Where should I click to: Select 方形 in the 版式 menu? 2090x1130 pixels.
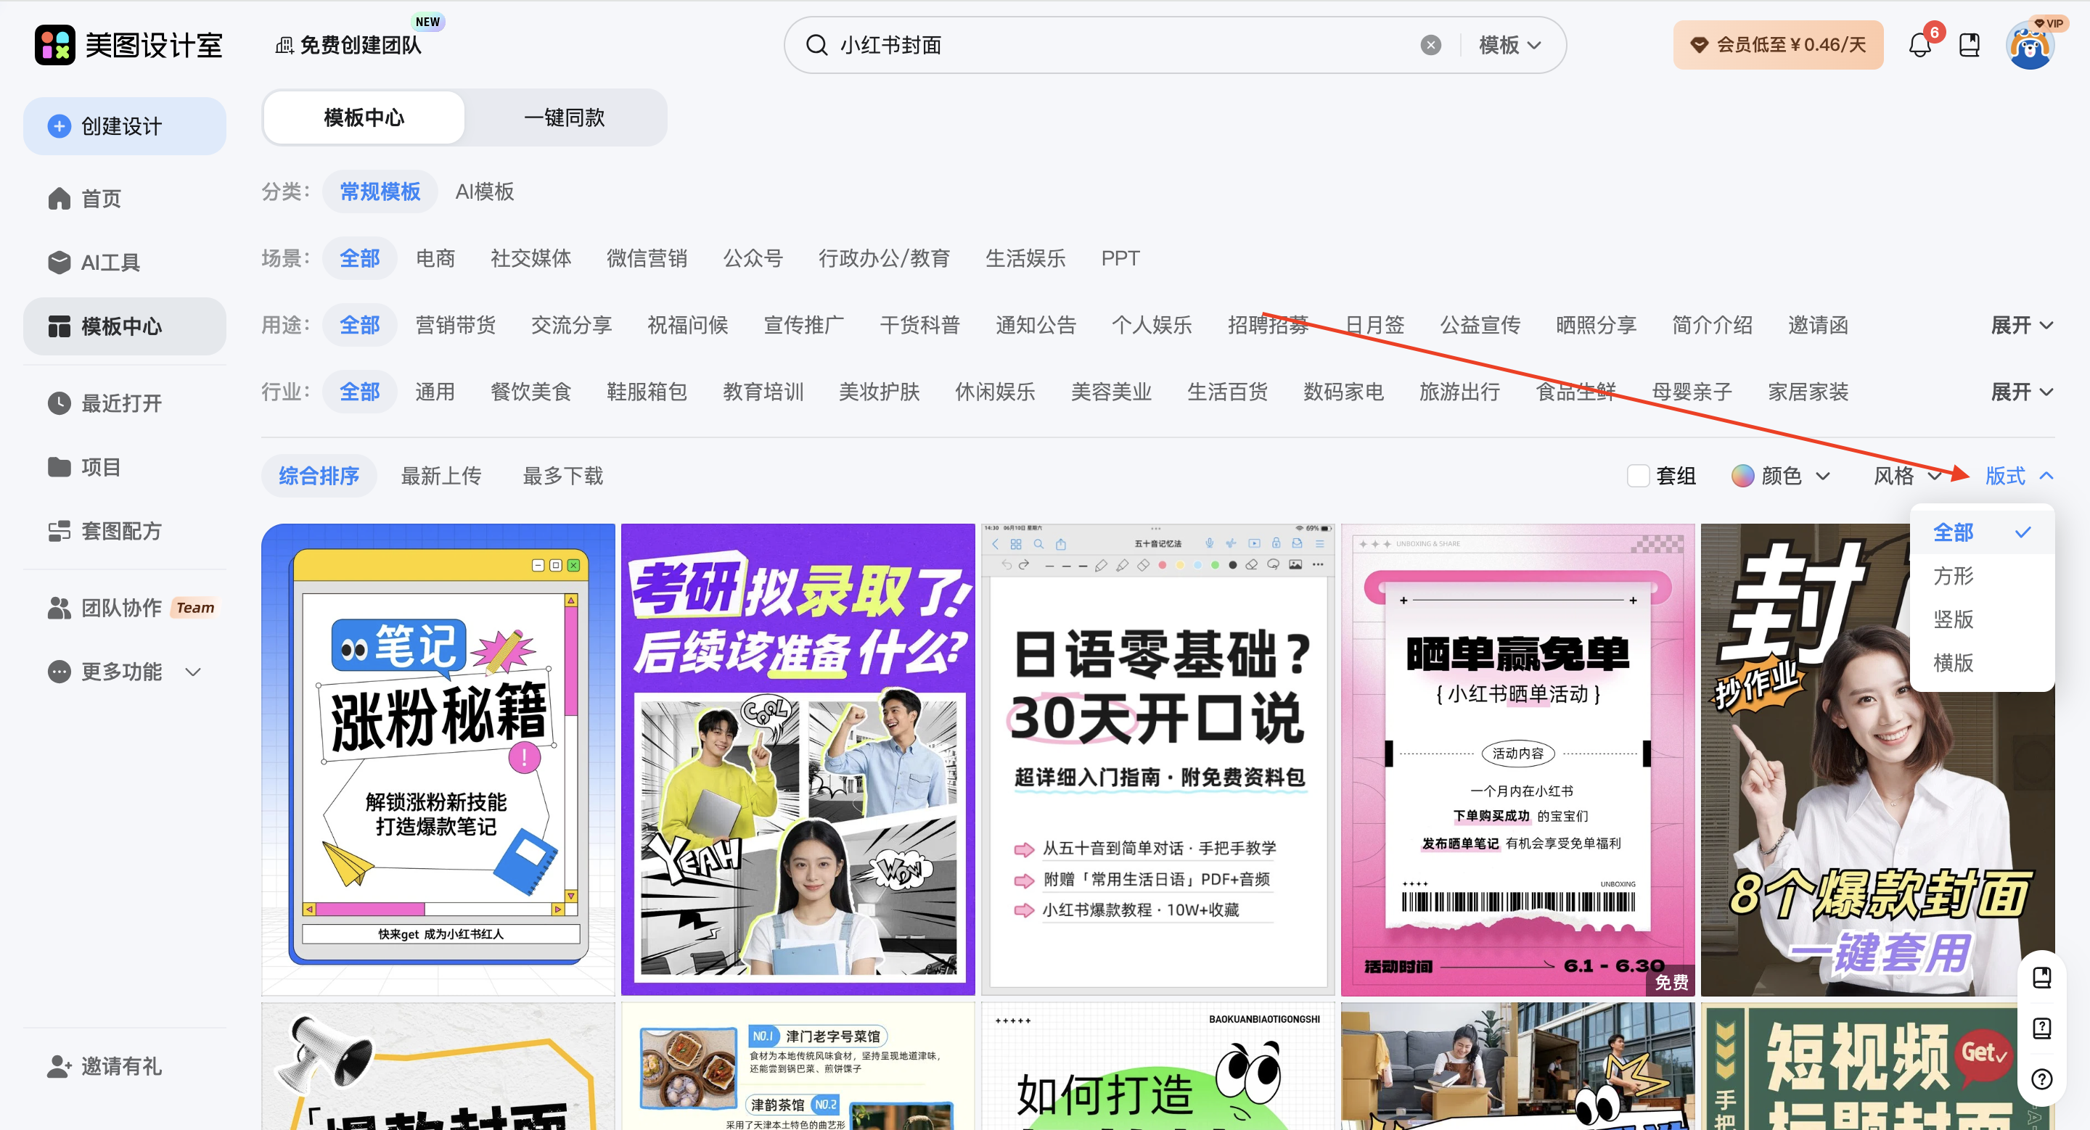tap(1954, 577)
